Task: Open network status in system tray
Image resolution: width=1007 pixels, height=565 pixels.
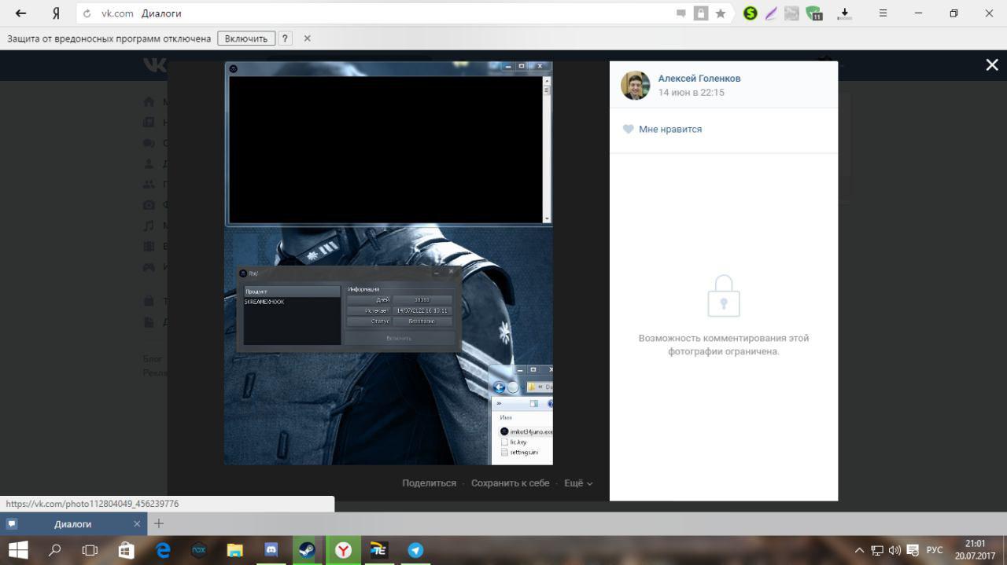Action: (x=877, y=550)
